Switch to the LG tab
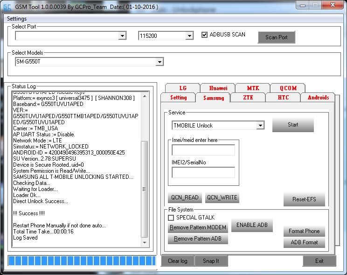The height and width of the screenshot is (275, 347). coord(182,88)
